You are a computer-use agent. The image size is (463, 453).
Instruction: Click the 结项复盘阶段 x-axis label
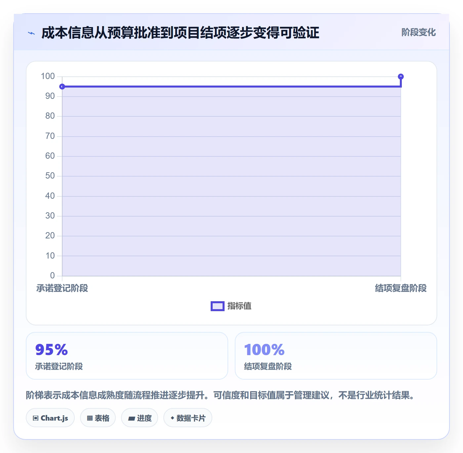[401, 288]
